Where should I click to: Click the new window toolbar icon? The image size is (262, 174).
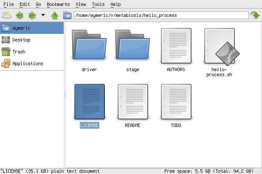[6, 16]
